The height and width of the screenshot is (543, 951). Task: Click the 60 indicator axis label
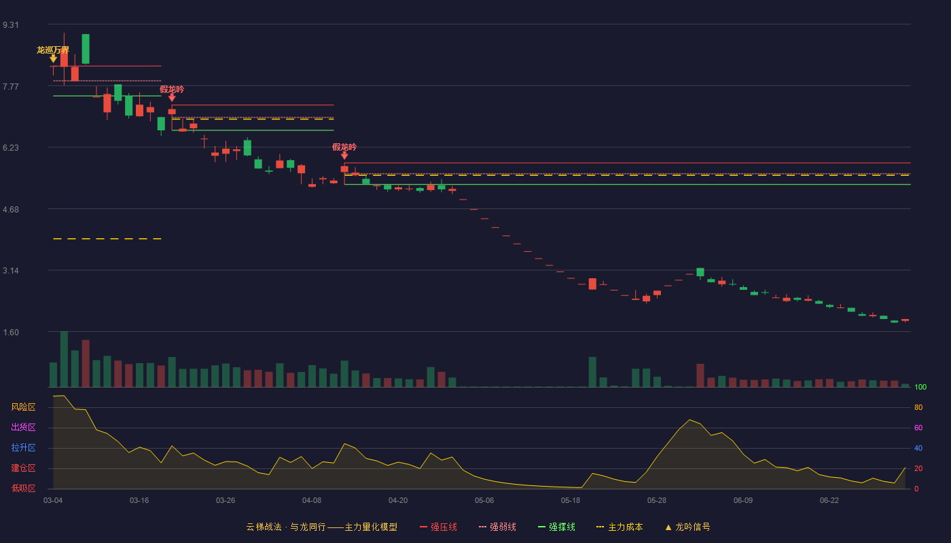pos(918,428)
